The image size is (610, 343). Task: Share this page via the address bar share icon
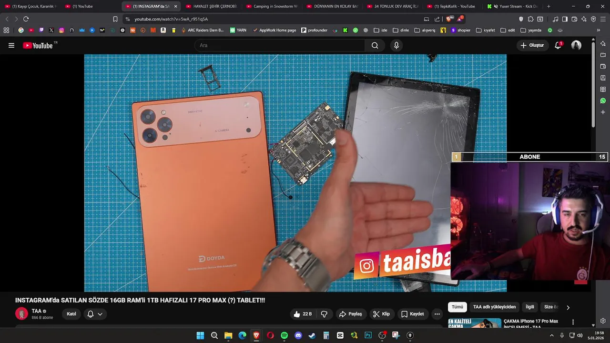(x=437, y=19)
